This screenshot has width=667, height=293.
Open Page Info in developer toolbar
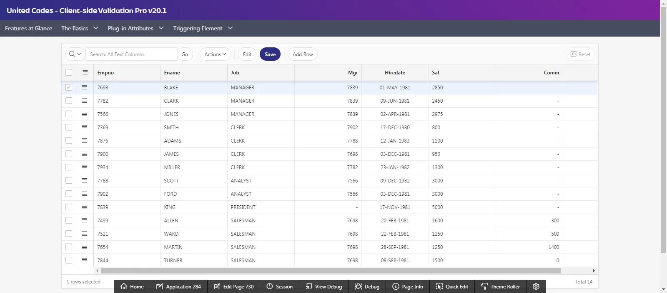(x=408, y=286)
